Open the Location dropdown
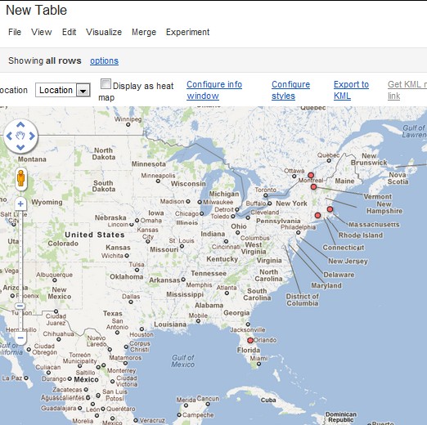Screen dimensions: 427x425 point(63,90)
